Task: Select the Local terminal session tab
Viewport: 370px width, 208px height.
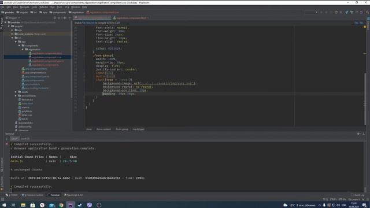Action: click(x=14, y=139)
